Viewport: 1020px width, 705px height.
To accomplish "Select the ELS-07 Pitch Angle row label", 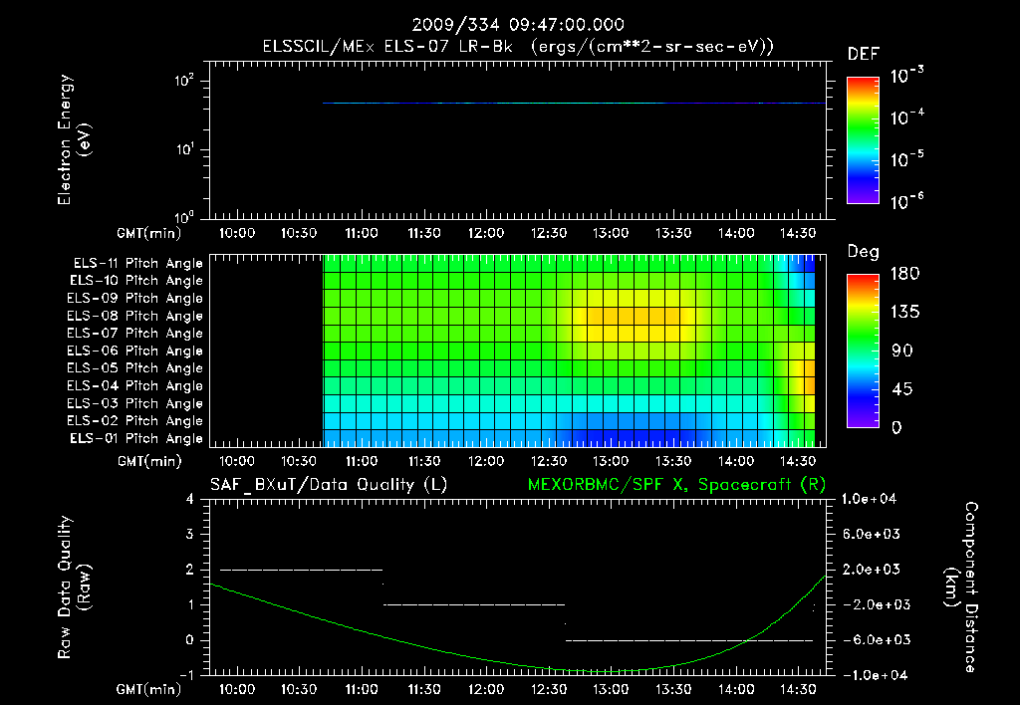I will [135, 333].
